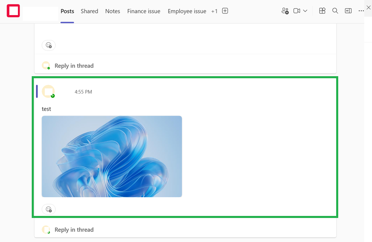The height and width of the screenshot is (242, 372).
Task: Reply in thread under the test post
Action: point(74,230)
